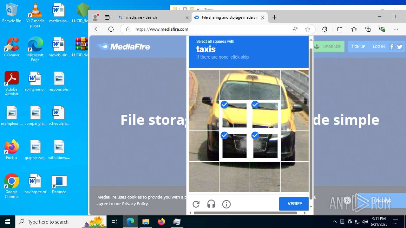This screenshot has width=406, height=228.
Task: Open the volume speaker tray icon
Action: (365, 222)
